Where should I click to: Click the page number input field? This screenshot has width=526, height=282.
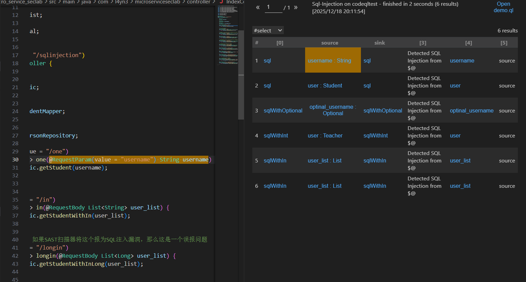pyautogui.click(x=273, y=7)
